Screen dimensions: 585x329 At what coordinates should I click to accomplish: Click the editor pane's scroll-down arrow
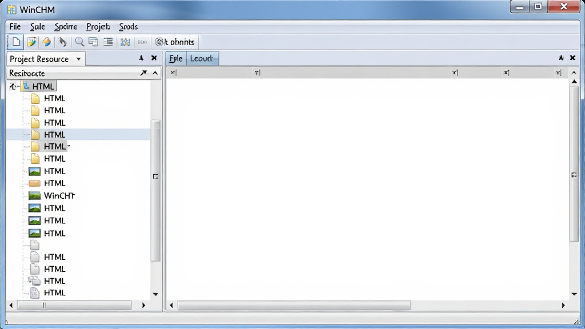pyautogui.click(x=575, y=294)
